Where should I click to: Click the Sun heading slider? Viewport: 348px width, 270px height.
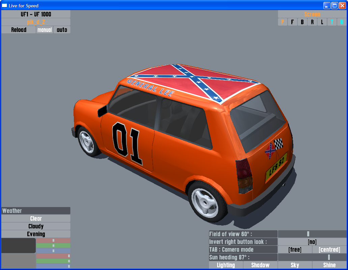[312, 257]
